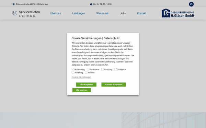The image size is (206, 128).
Task: Toggle the Notwendig checkbox
Action: [x=73, y=69]
